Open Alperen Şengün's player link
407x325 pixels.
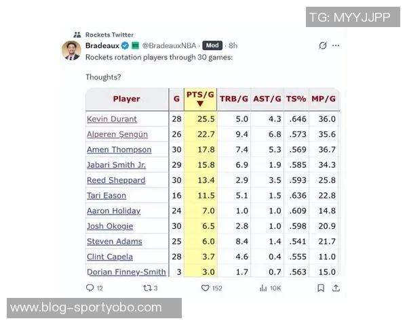coord(117,134)
